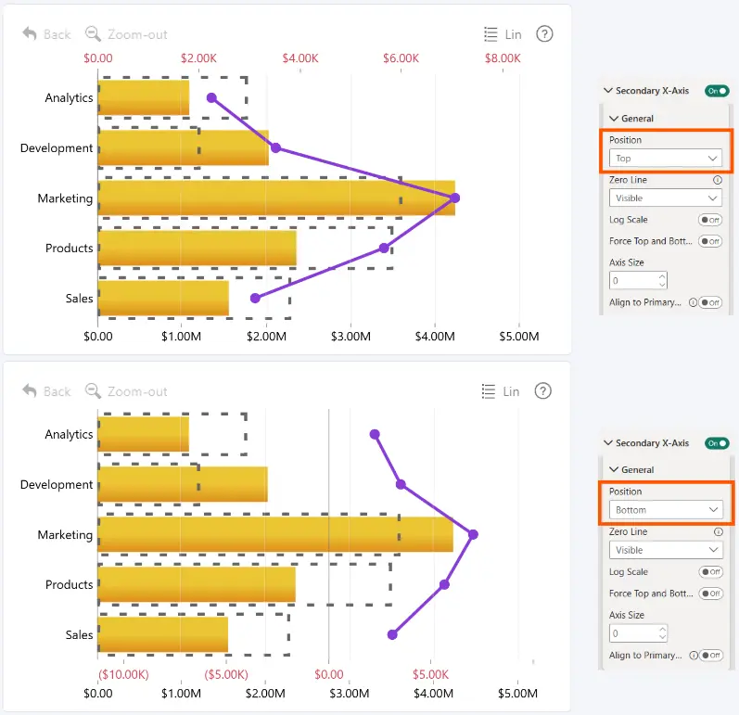Select the Analytics bar in top chart

[144, 97]
